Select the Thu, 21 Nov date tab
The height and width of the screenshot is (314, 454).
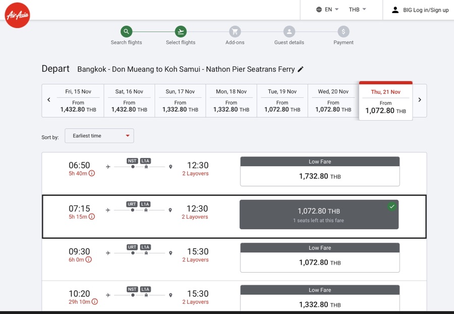coord(386,101)
